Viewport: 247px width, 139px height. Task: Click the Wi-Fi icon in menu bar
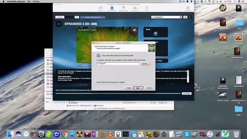(x=209, y=1)
